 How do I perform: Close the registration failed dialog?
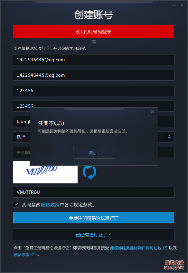point(152,112)
